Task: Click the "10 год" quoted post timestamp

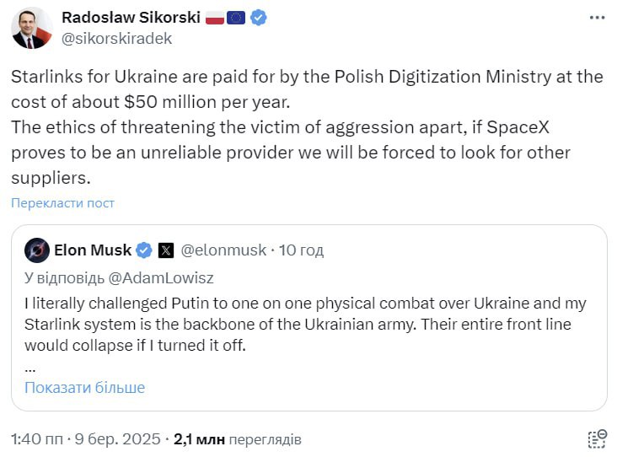Action: click(x=301, y=250)
